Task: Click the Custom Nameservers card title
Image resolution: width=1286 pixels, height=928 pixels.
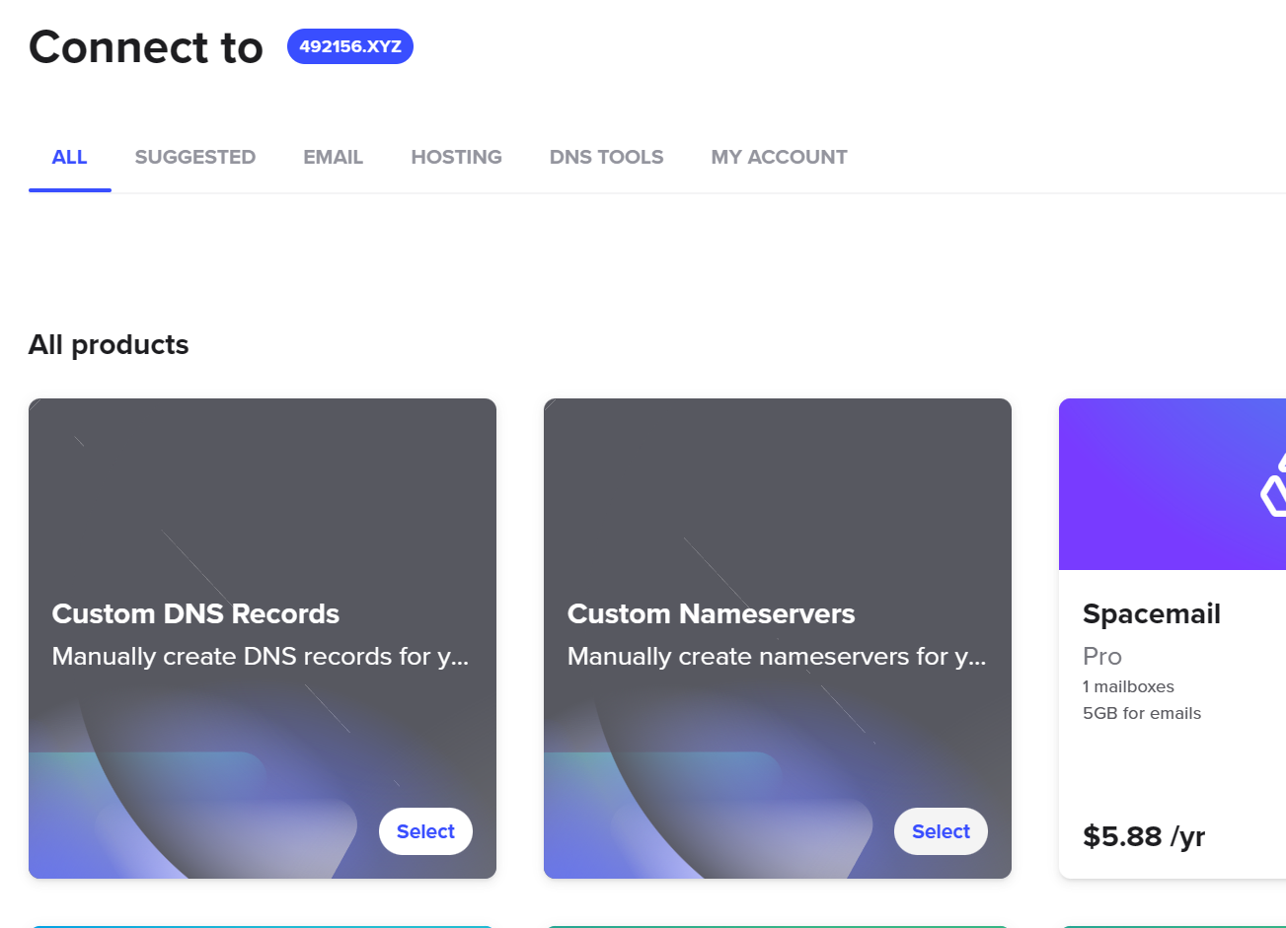Action: [711, 613]
